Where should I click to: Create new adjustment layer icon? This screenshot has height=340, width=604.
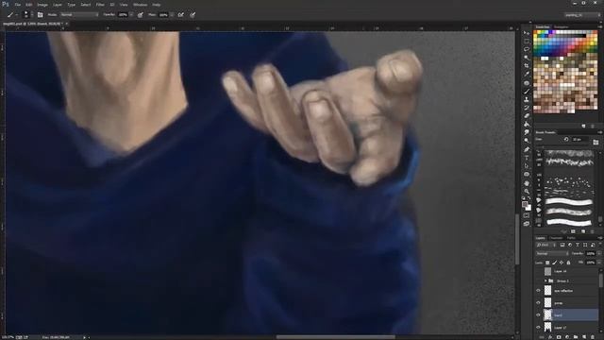(x=567, y=337)
